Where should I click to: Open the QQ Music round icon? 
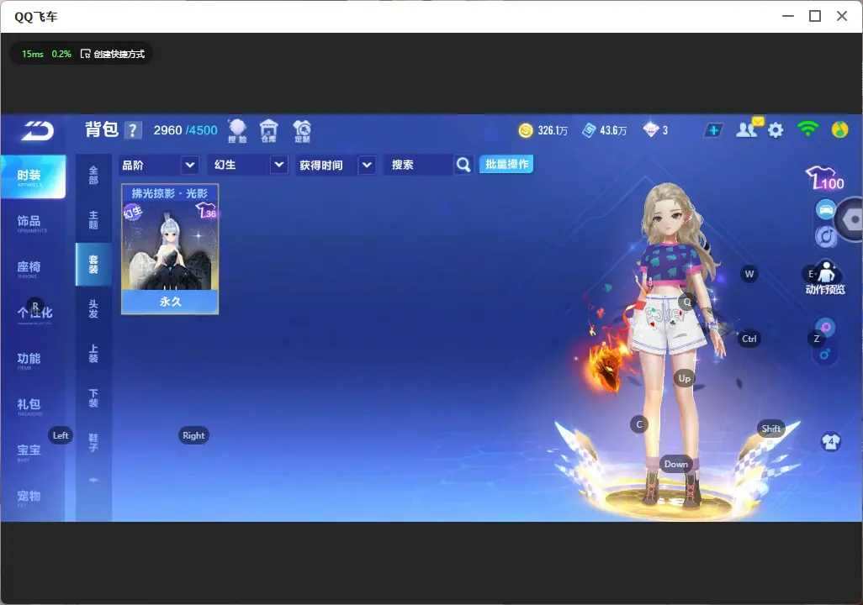coord(839,129)
